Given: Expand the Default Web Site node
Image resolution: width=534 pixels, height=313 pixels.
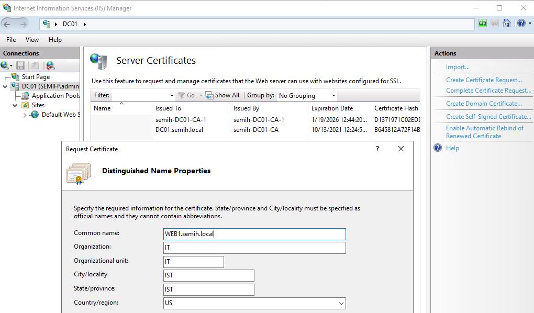Looking at the screenshot, I should coord(25,115).
